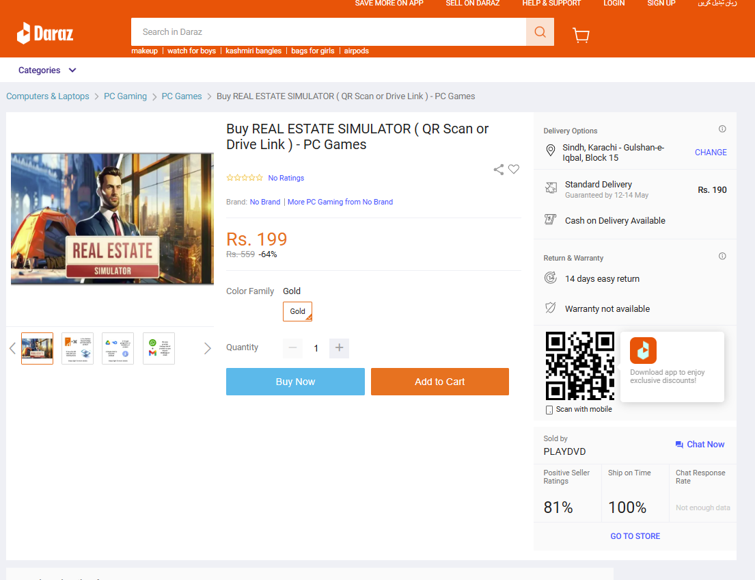Click the Buy Now button
This screenshot has height=580, width=755.
click(295, 382)
